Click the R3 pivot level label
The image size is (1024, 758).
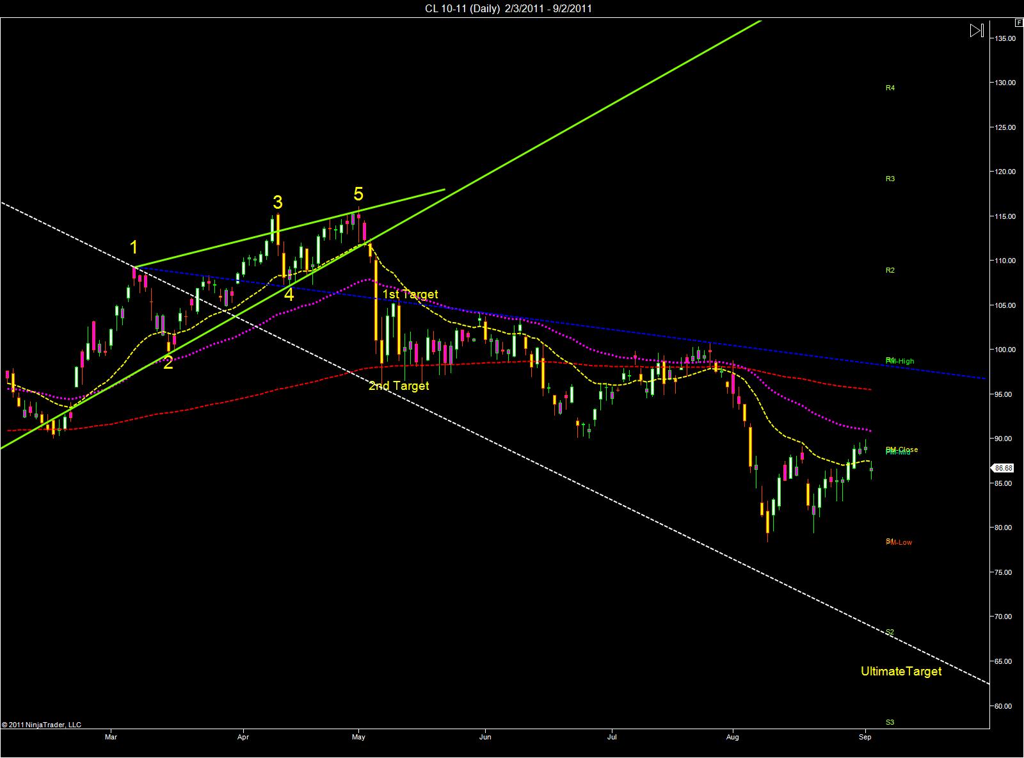890,179
